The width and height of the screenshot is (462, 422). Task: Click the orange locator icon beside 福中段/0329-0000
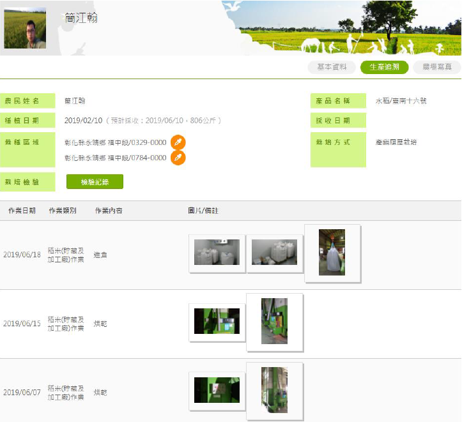178,142
